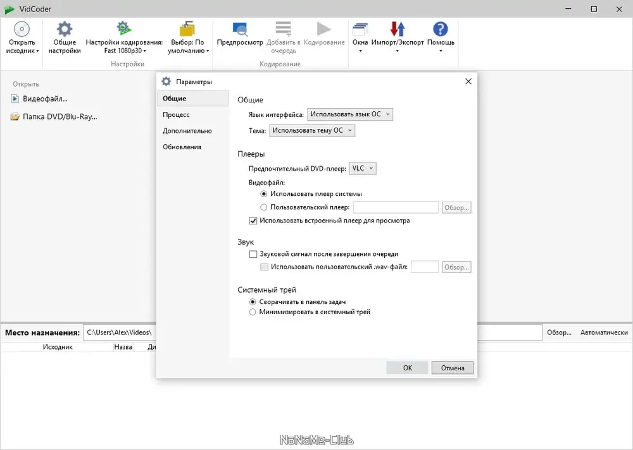Open the Настройки кодирования preset icon
Screen dimensions: 633x450
point(124,28)
